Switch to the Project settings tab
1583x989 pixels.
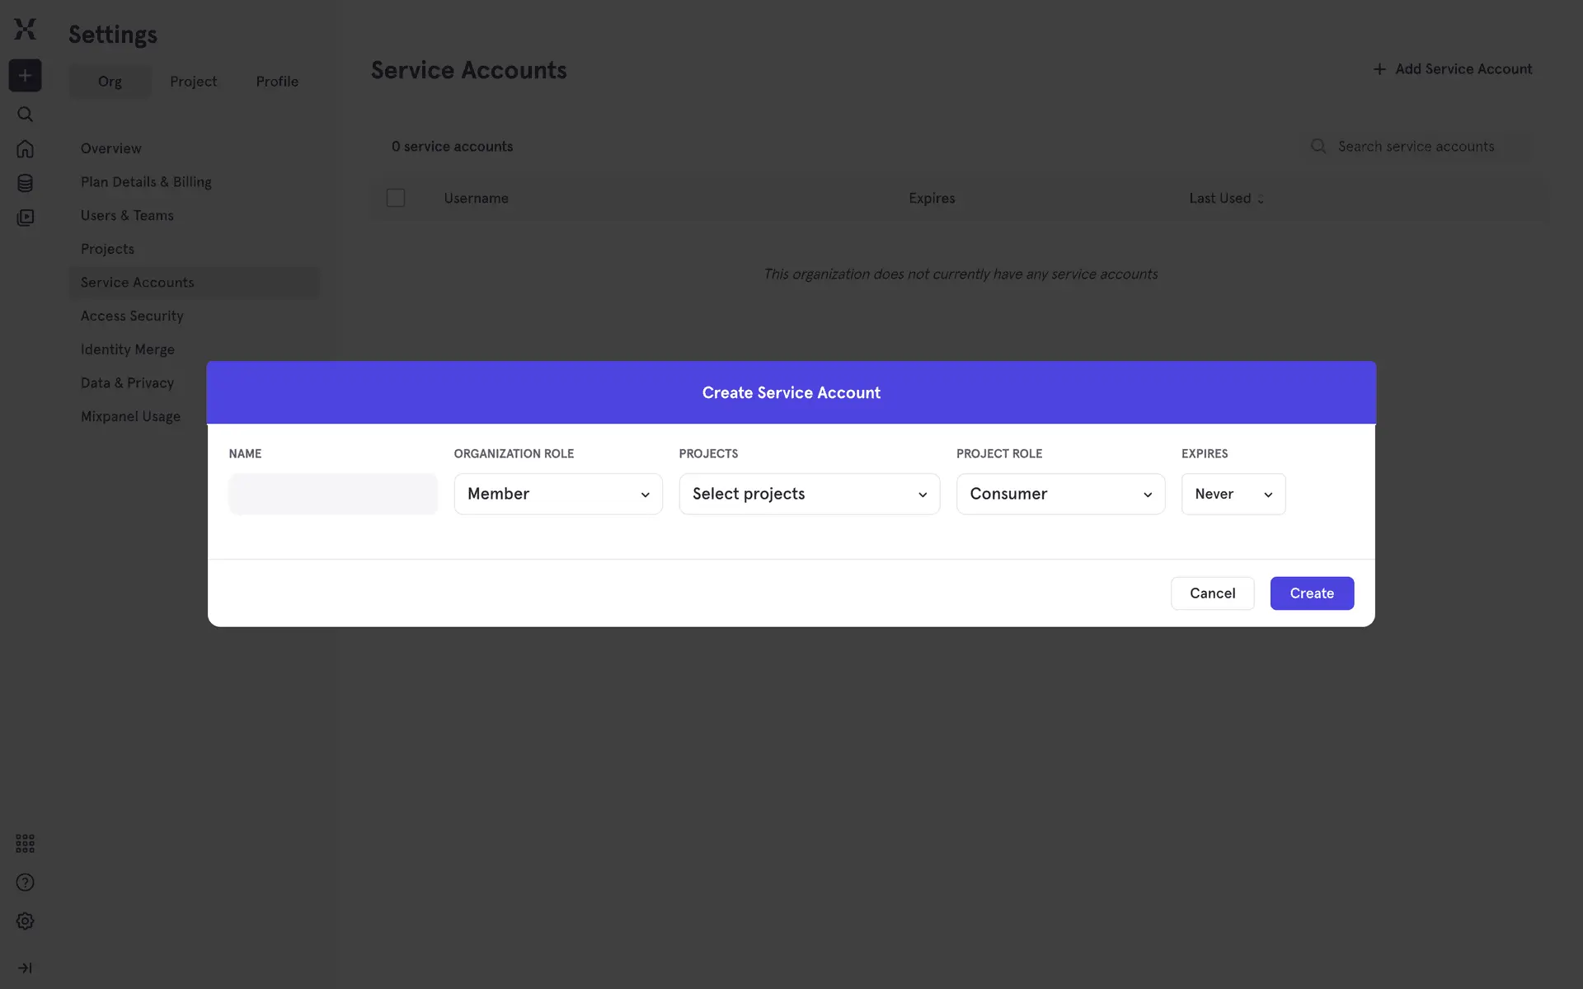193,82
